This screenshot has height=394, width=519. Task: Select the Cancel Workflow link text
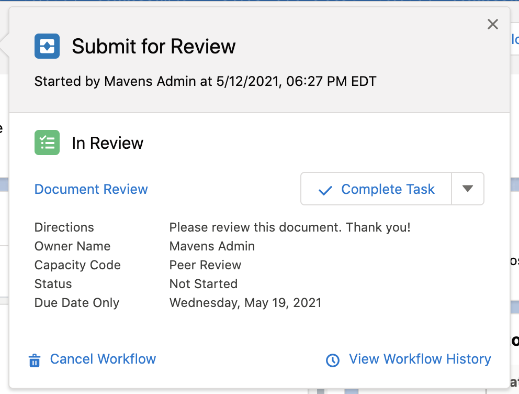pyautogui.click(x=103, y=359)
